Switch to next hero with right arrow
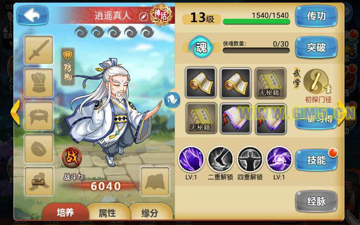Image resolution: width=360 pixels, height=225 pixels. pos(342,113)
